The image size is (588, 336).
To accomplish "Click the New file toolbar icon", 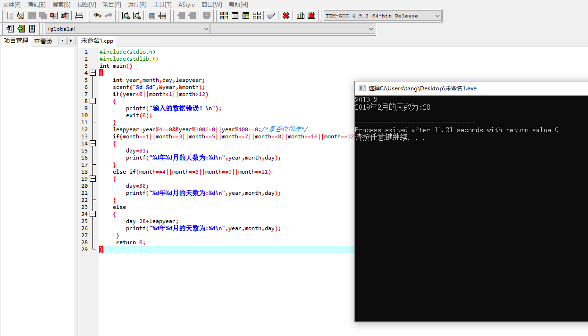I will point(10,16).
